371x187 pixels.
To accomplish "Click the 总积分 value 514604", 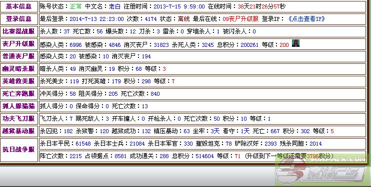I will pos(204,156).
